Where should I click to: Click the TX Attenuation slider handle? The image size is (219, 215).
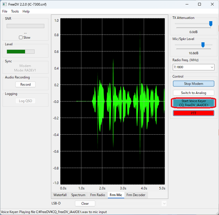coord(211,24)
